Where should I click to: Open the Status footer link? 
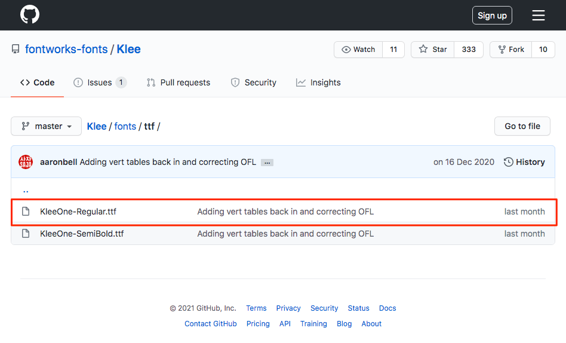358,308
